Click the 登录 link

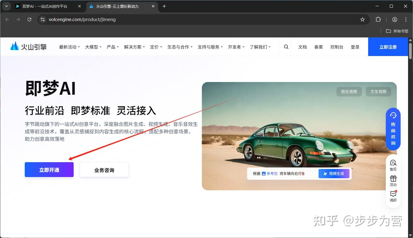pyautogui.click(x=355, y=47)
